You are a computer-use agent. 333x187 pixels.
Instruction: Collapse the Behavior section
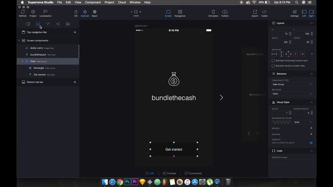click(311, 74)
